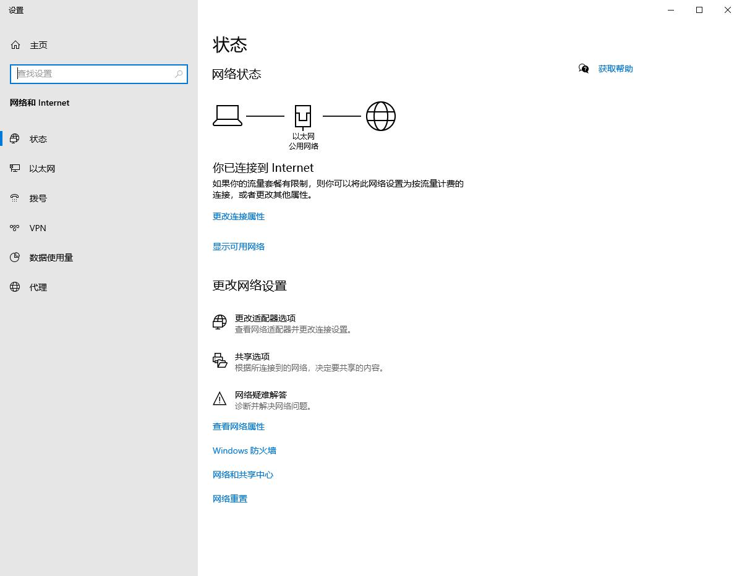Open the Windows 防火墙 link

point(244,451)
